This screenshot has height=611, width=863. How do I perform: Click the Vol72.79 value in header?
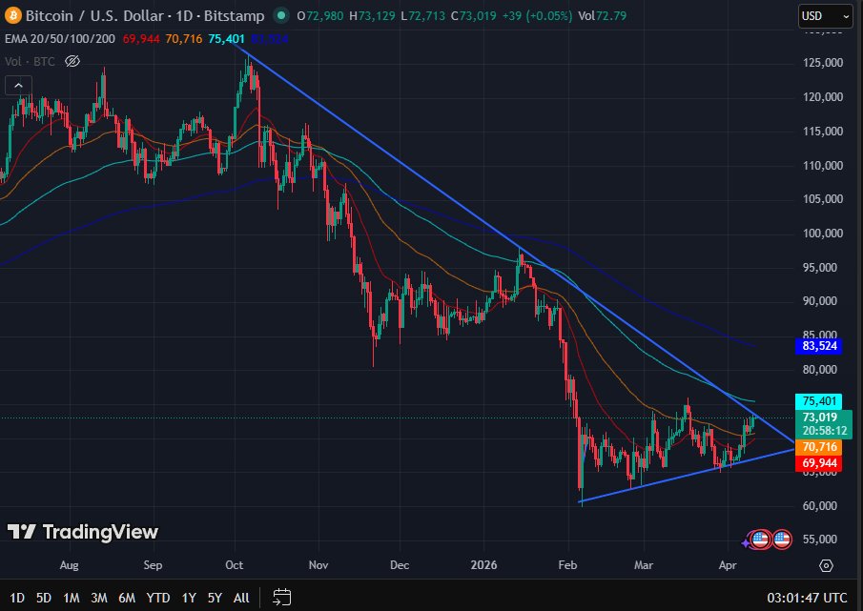[x=602, y=16]
